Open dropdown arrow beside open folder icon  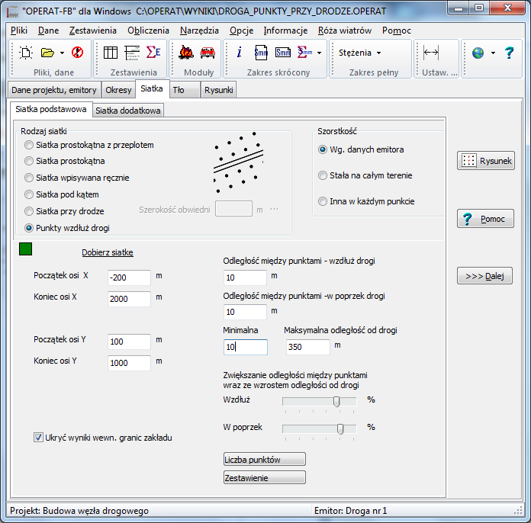[61, 53]
